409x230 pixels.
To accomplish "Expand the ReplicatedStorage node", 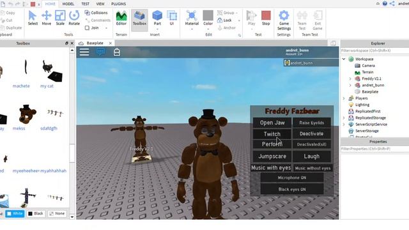I will (x=344, y=118).
